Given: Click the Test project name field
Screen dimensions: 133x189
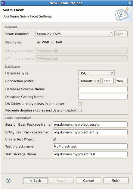Looking at the screenshot, I should (x=90, y=146).
